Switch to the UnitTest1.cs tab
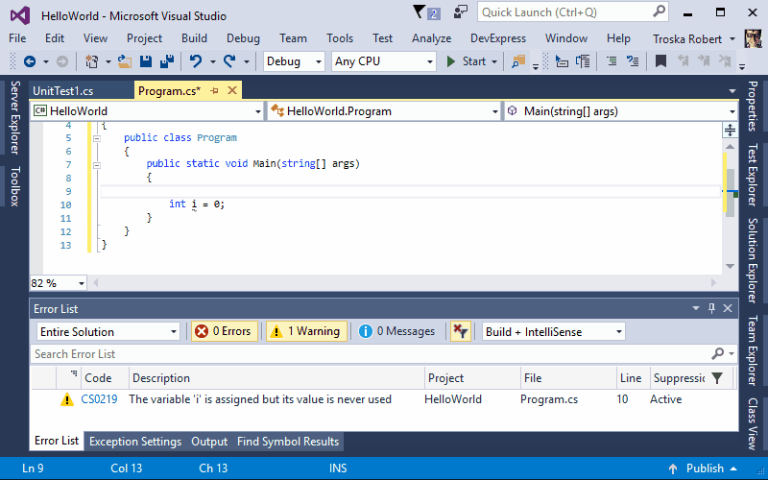768x480 pixels. 63,90
